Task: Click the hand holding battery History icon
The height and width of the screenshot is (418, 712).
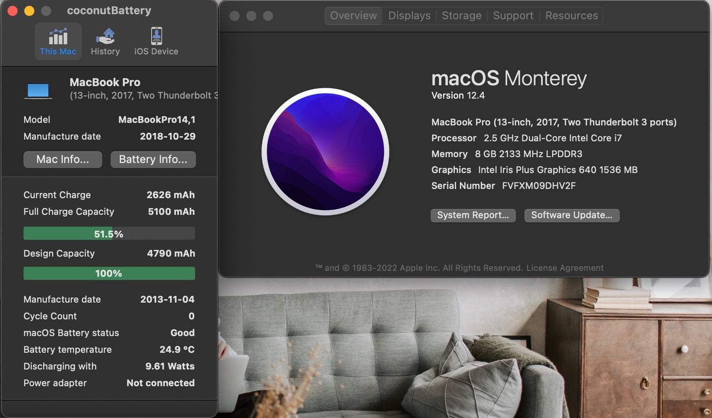Action: pyautogui.click(x=105, y=35)
